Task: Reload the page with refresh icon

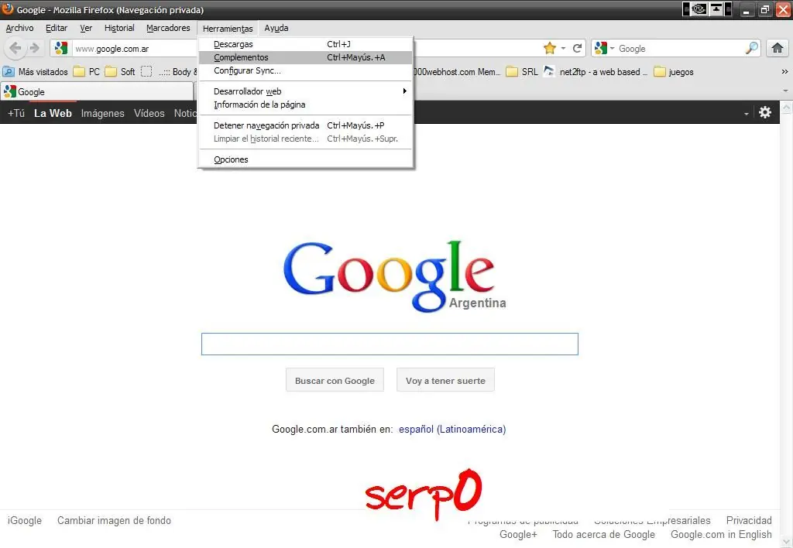Action: [x=577, y=48]
